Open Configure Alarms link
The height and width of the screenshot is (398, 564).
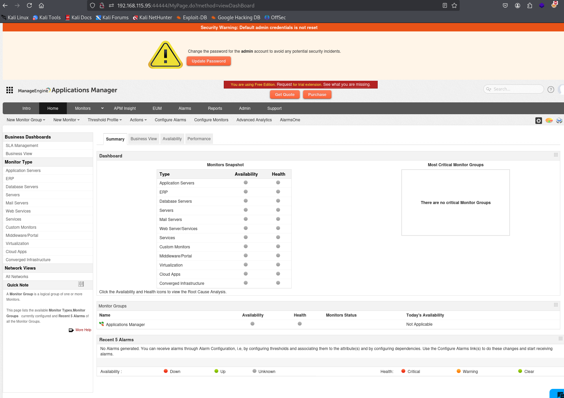[x=170, y=120]
